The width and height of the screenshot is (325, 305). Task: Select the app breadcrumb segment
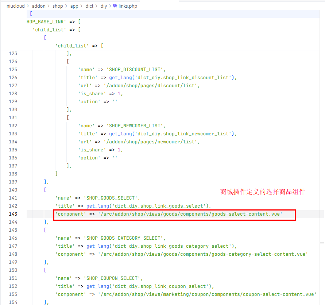(x=74, y=6)
